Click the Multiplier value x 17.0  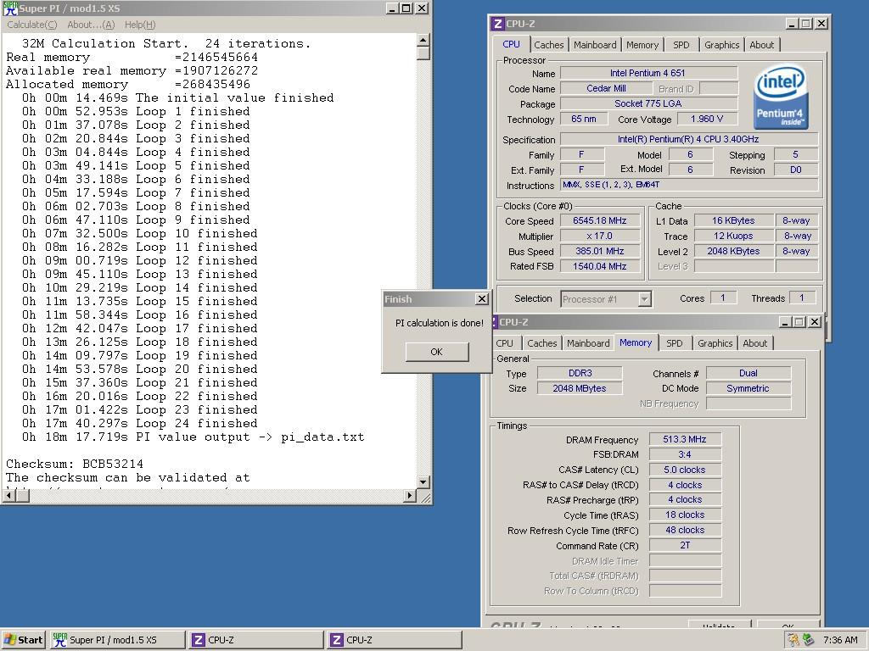click(x=600, y=236)
